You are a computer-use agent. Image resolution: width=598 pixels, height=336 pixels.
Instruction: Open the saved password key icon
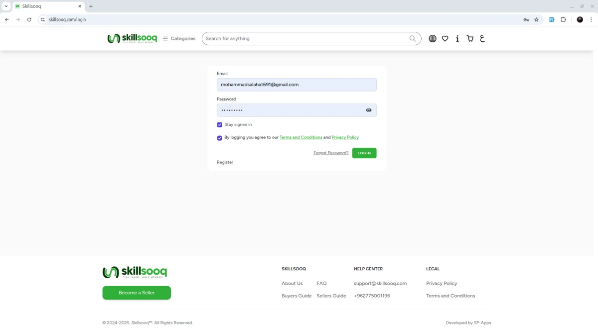pyautogui.click(x=526, y=19)
